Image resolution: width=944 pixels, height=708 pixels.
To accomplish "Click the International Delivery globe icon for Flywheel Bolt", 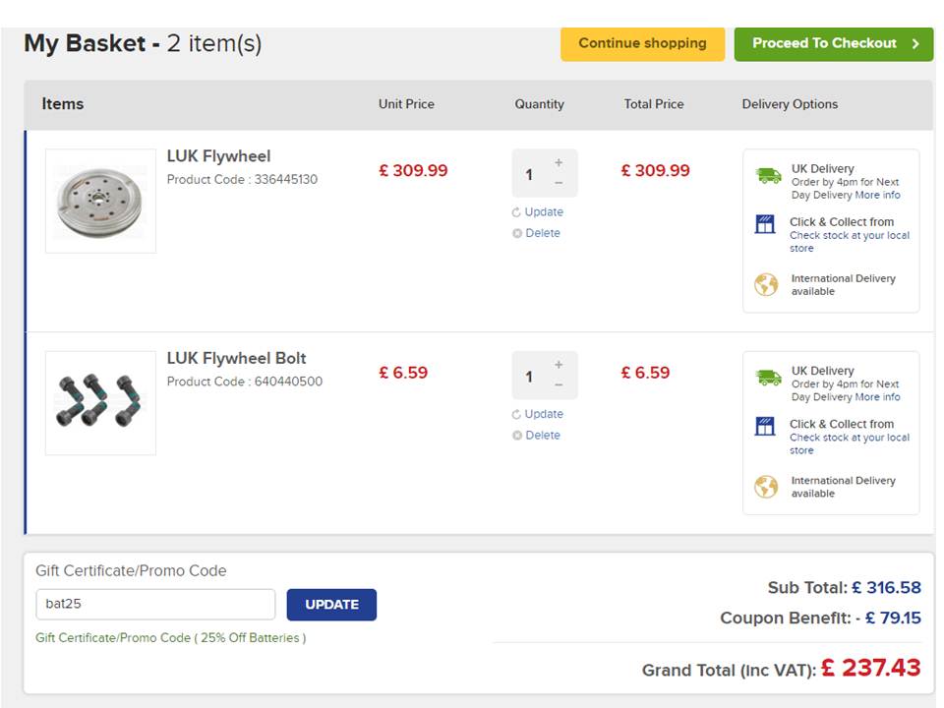I will [x=766, y=487].
